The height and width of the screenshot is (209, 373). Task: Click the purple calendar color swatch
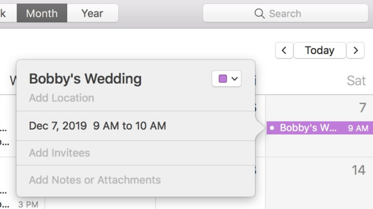pos(223,79)
